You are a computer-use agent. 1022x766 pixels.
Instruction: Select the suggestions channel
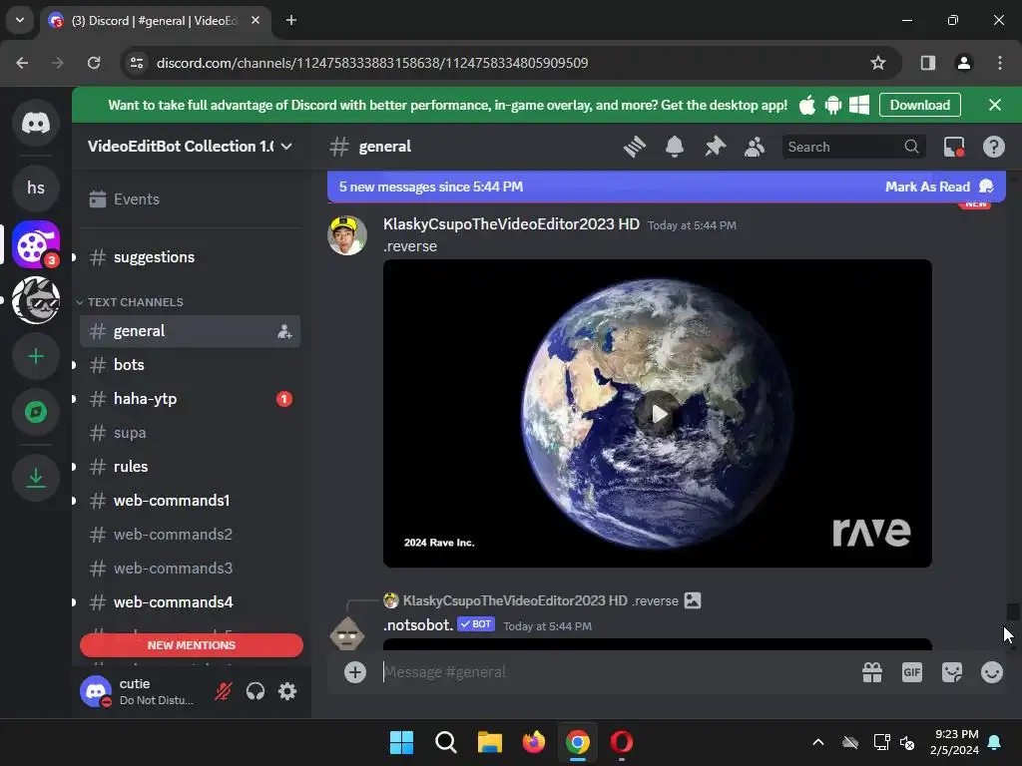coord(190,257)
